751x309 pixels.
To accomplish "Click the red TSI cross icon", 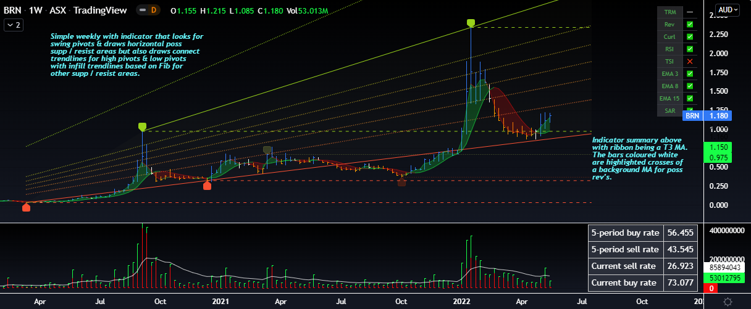I will (690, 62).
